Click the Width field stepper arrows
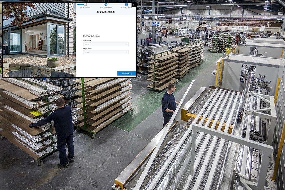This screenshot has height=190, width=285. tap(126, 44)
